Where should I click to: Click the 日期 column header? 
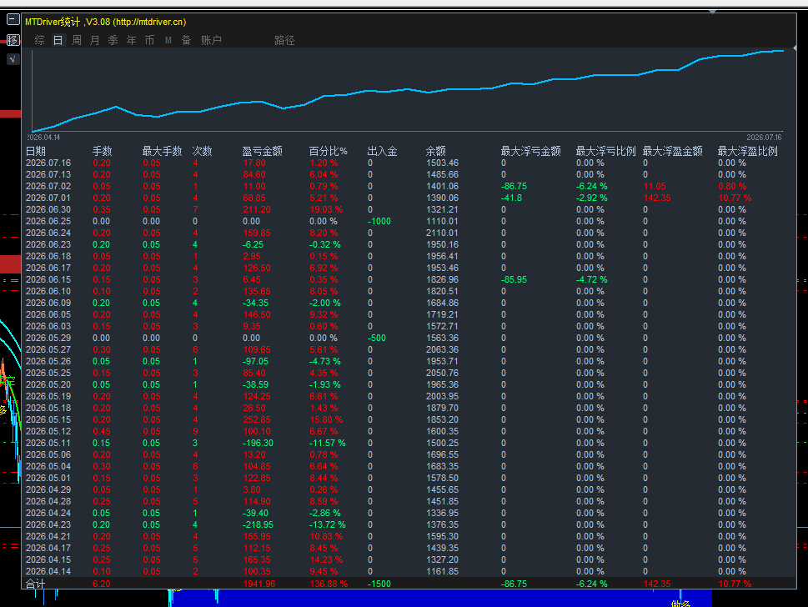(x=36, y=151)
